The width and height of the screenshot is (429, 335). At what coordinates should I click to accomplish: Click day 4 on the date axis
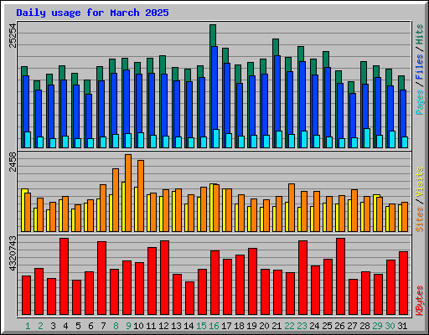pos(65,326)
